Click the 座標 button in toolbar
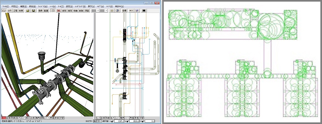The image size is (322, 124). tap(124, 11)
